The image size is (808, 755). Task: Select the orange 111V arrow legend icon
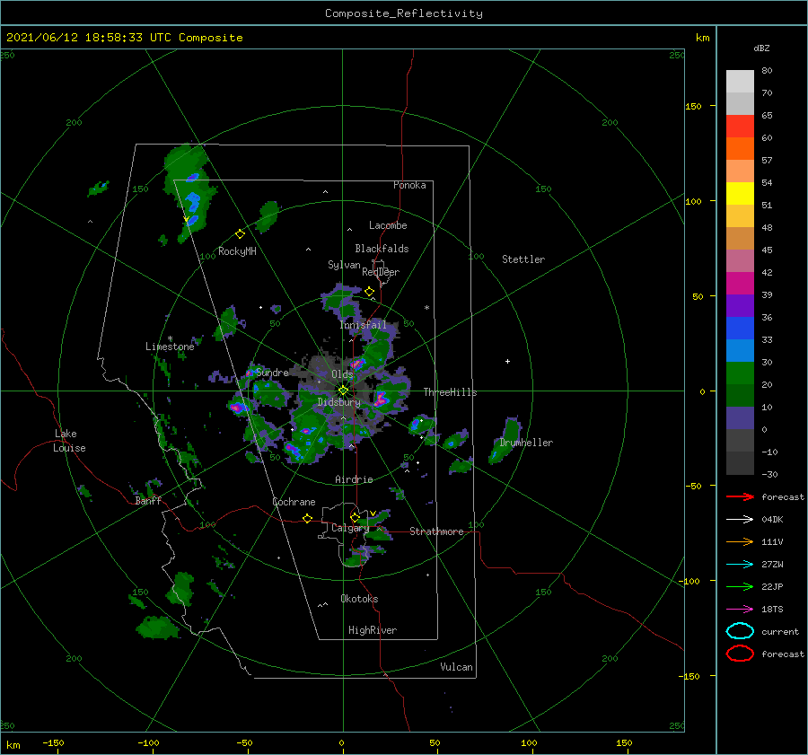(740, 541)
